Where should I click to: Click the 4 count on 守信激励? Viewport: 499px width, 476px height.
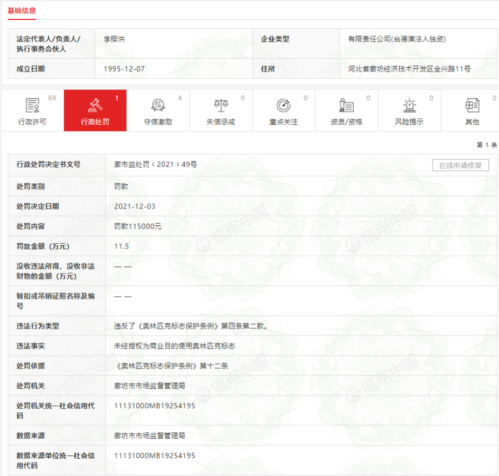[180, 98]
